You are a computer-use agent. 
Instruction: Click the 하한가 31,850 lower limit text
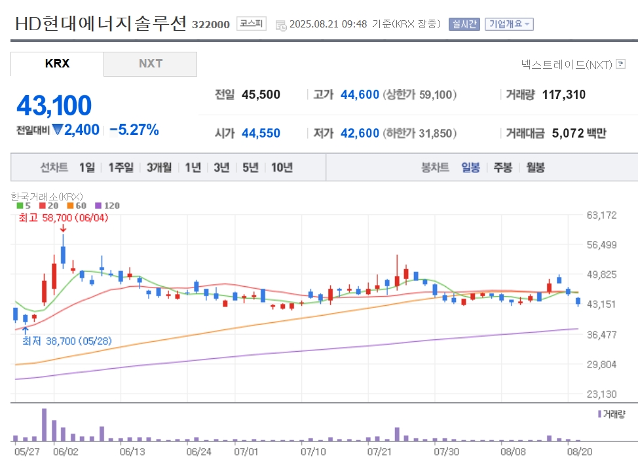point(419,133)
